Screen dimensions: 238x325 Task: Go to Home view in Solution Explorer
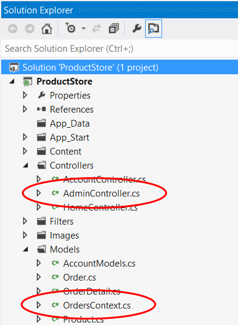click(47, 29)
